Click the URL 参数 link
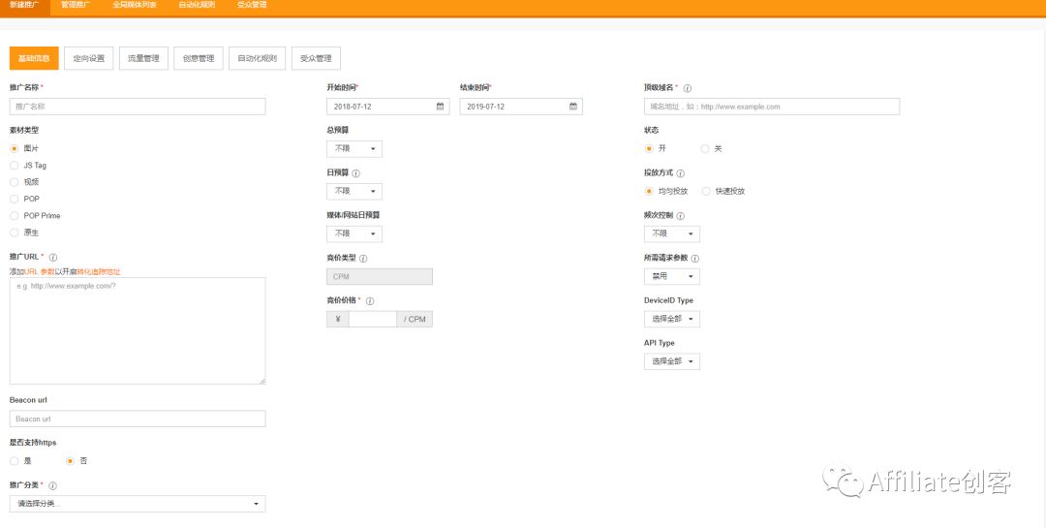 tap(40, 271)
